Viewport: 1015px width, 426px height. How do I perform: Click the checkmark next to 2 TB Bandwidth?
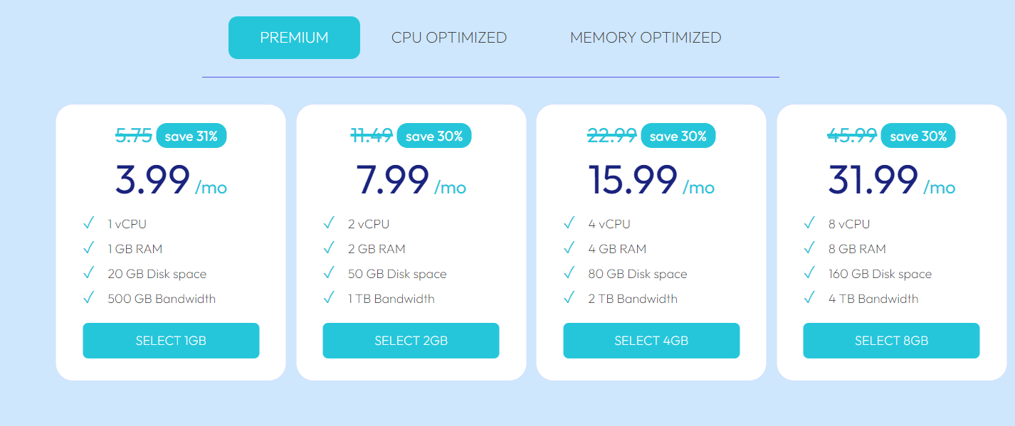pos(569,298)
